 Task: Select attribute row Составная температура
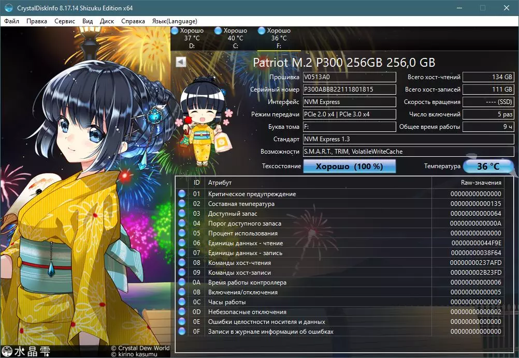340,204
